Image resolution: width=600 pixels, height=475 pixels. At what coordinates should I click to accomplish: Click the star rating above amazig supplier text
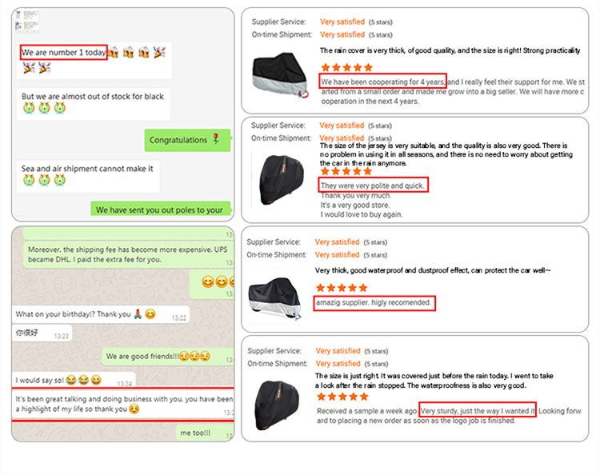tap(343, 288)
